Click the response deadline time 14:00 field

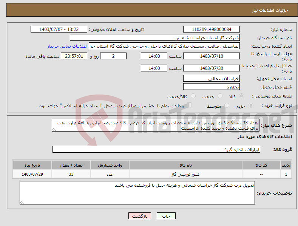pos(154,56)
